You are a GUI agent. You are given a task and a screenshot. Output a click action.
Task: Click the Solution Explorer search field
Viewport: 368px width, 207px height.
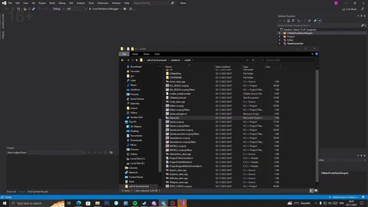pyautogui.click(x=320, y=25)
